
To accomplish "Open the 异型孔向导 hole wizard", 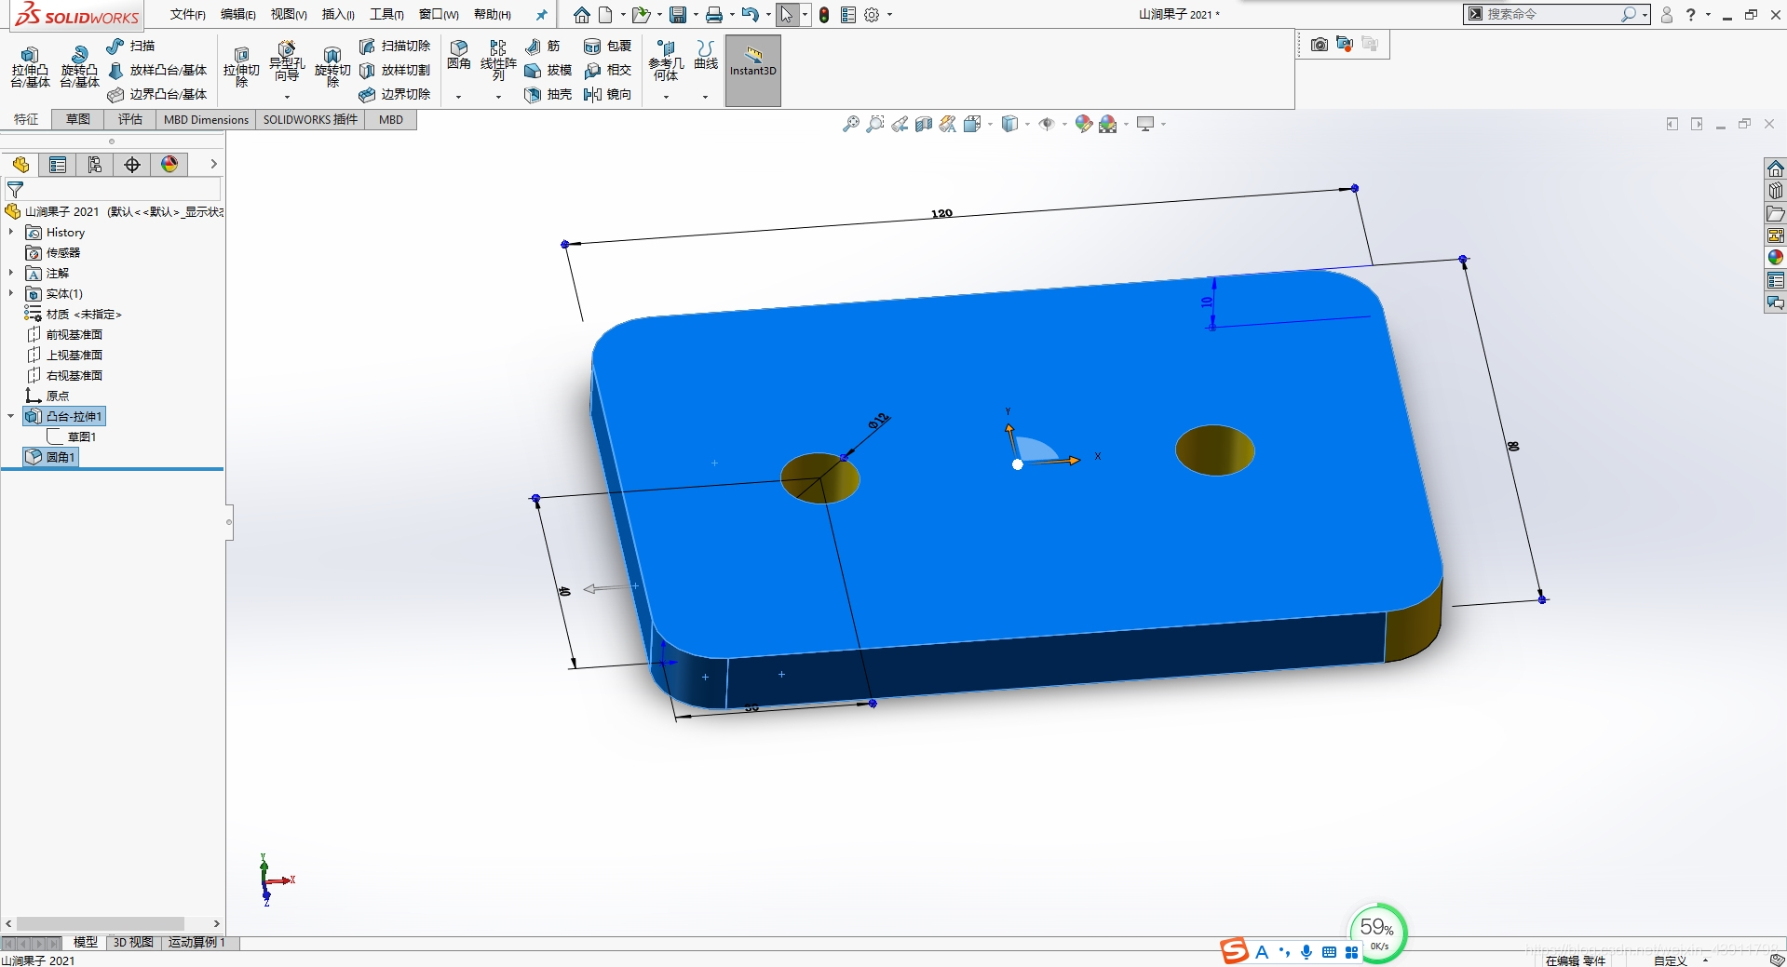I will [287, 61].
